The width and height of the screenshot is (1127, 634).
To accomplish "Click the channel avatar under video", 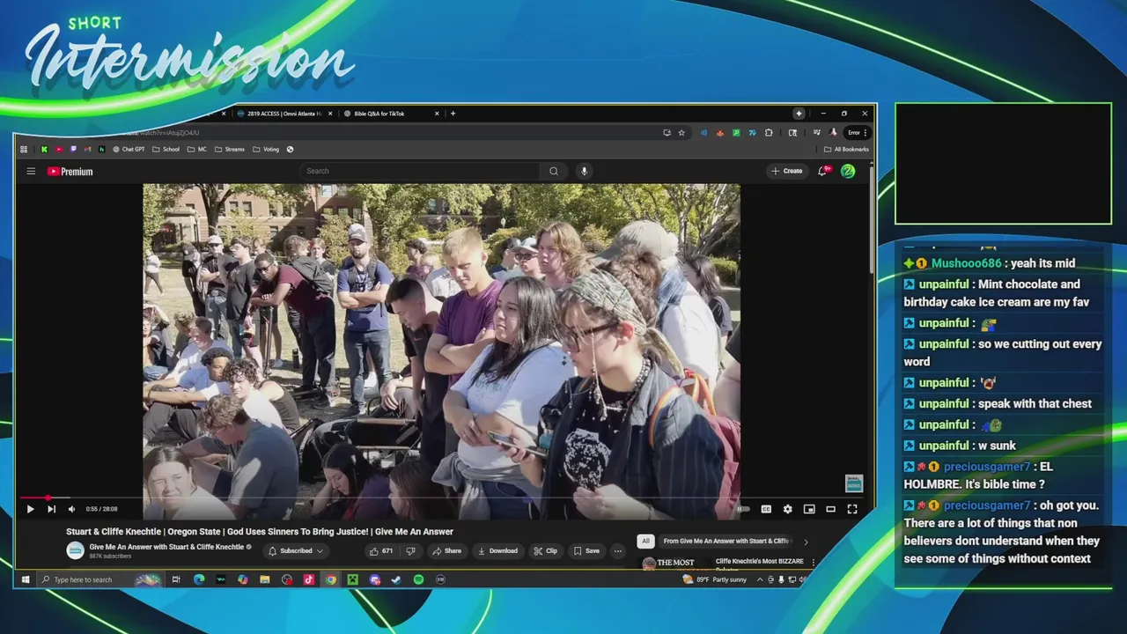I will click(75, 550).
